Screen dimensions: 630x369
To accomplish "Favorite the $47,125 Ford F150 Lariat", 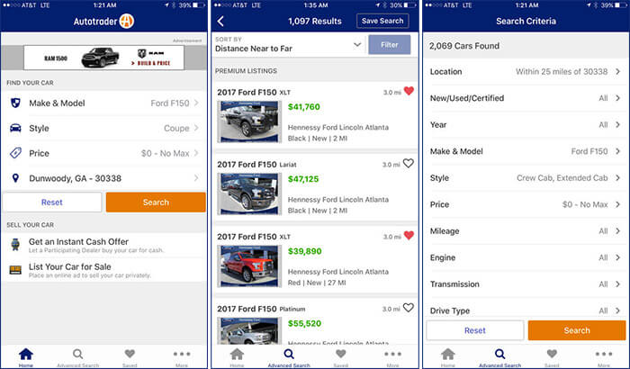I will (x=409, y=163).
